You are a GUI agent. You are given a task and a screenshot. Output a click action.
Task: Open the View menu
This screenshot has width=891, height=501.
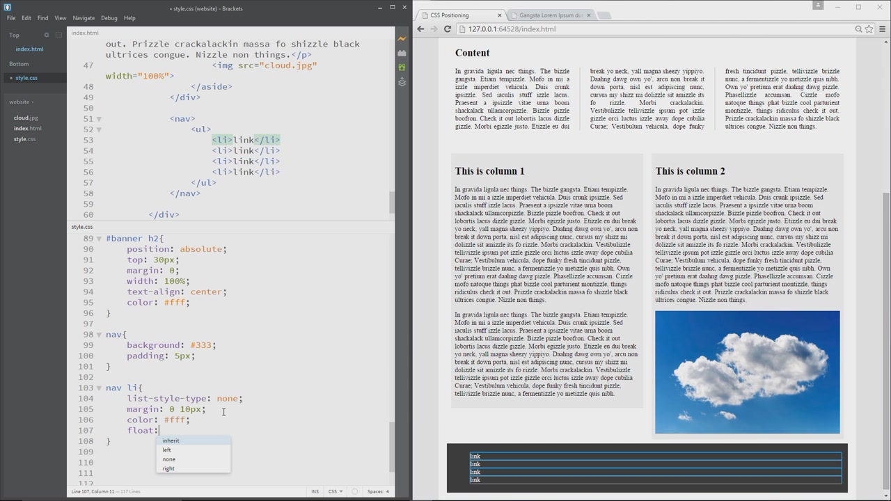61,18
